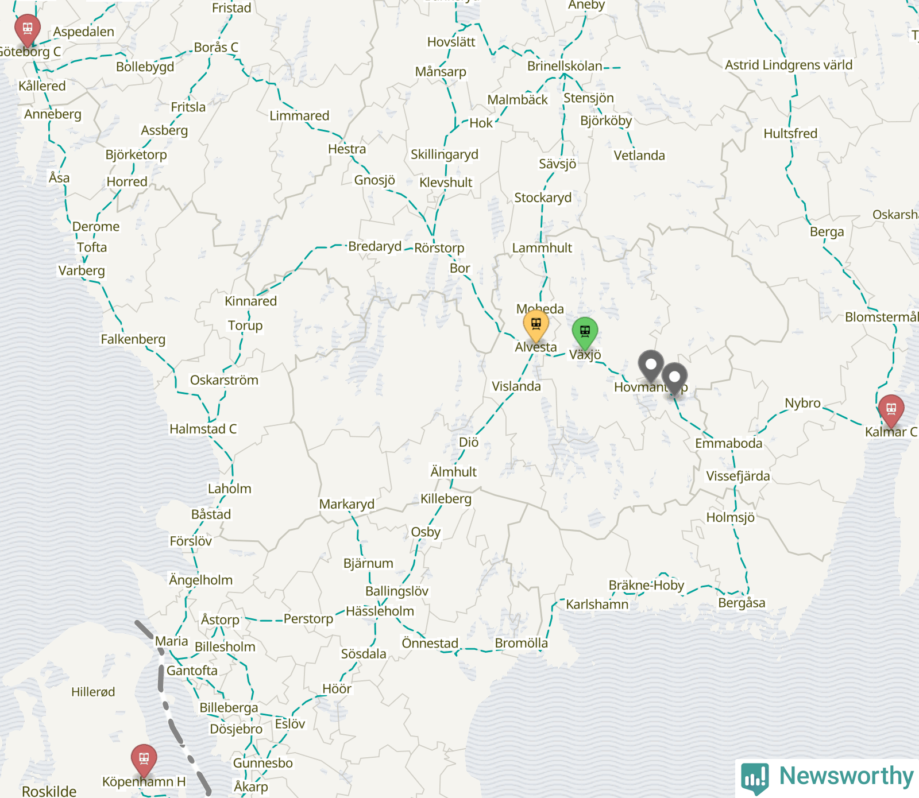The width and height of the screenshot is (919, 798).
Task: Click the Astrid Lindgrens värld label
Action: click(789, 65)
